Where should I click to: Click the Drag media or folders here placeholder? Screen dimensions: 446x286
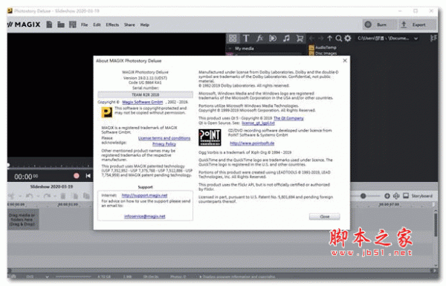(x=23, y=219)
